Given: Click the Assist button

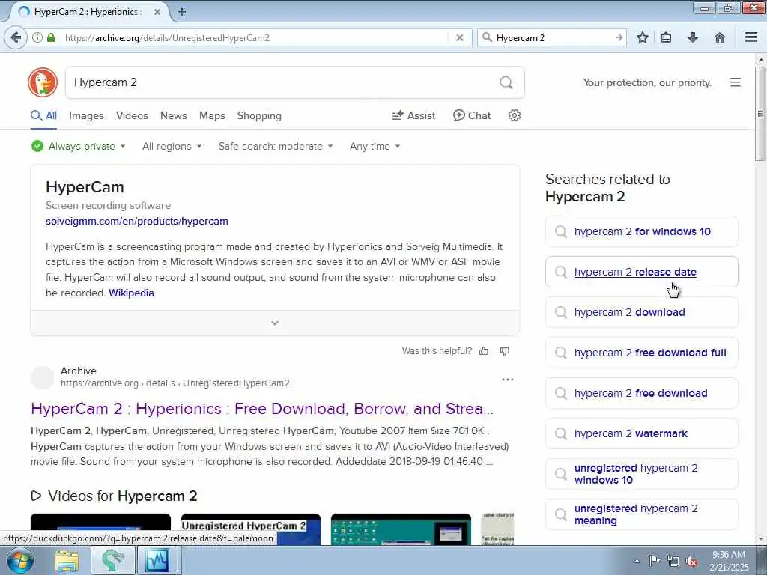Looking at the screenshot, I should point(413,115).
